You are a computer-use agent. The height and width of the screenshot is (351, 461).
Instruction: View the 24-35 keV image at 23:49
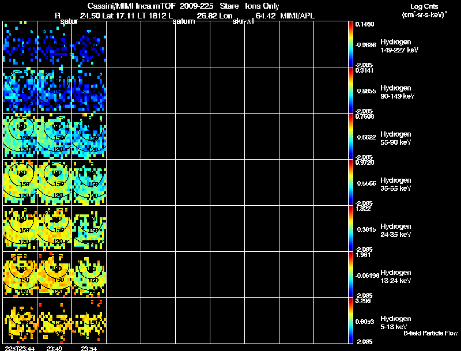[x=54, y=229]
